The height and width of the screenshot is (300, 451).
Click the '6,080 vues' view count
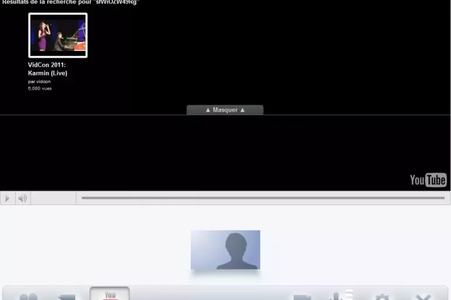(x=40, y=88)
